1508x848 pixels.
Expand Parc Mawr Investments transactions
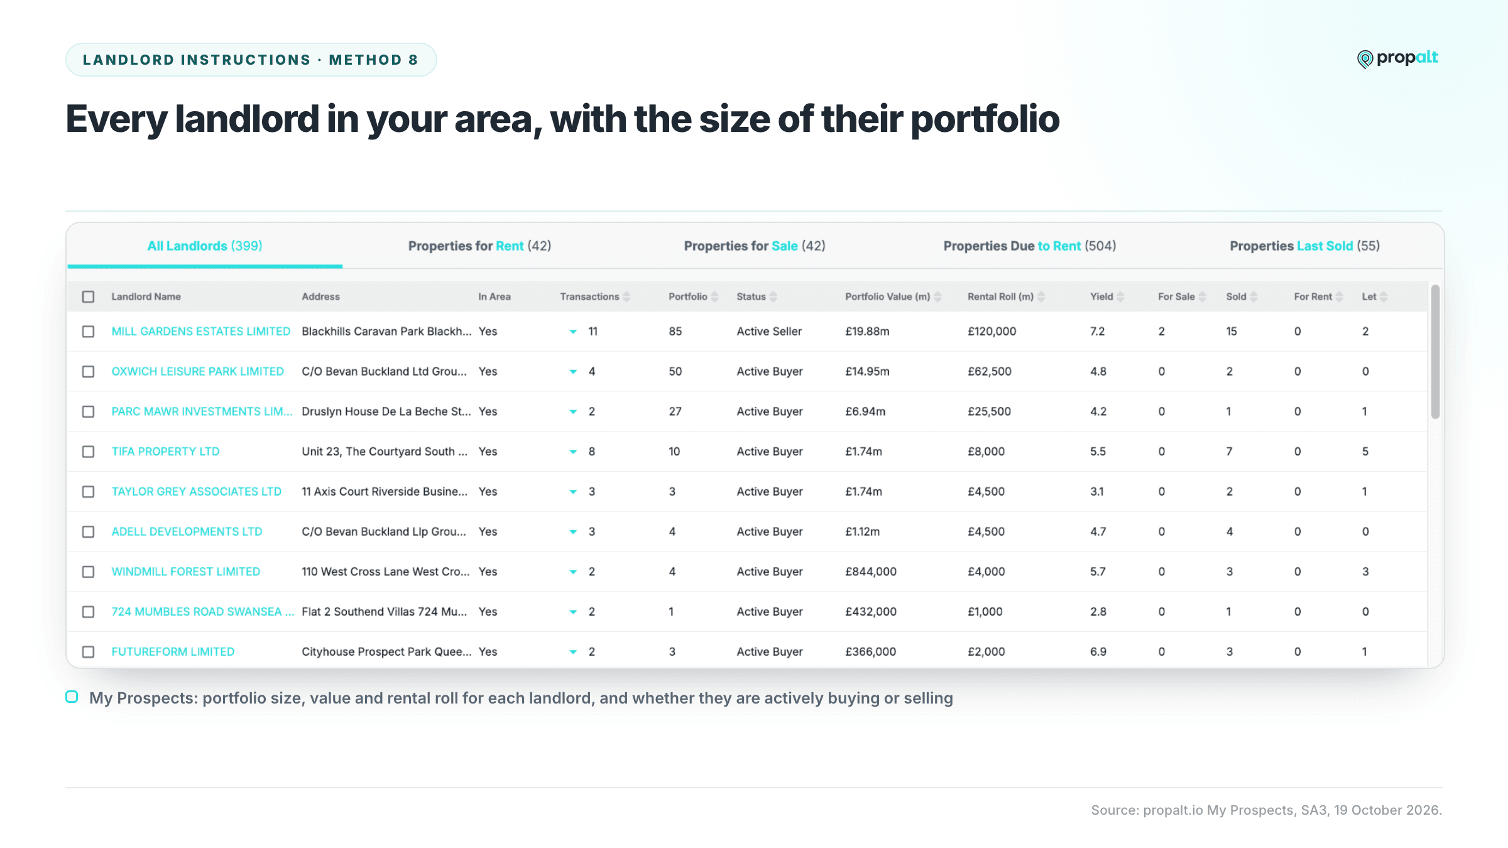click(x=573, y=412)
